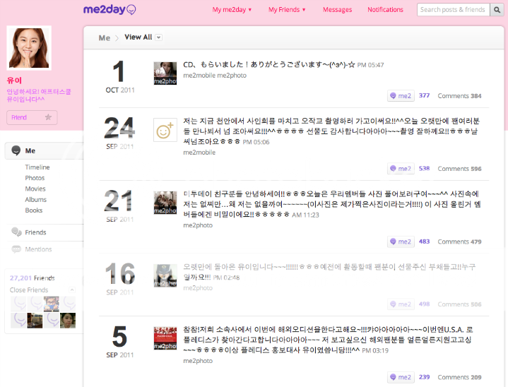Click close friend avatar with woman's face

68,321
